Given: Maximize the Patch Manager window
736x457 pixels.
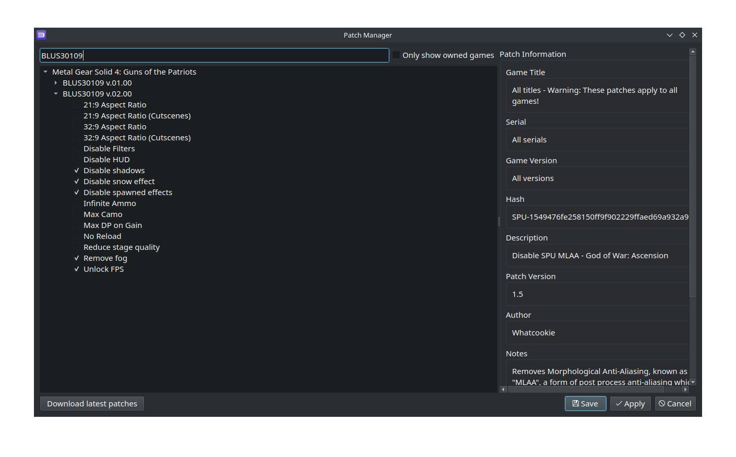Looking at the screenshot, I should 682,35.
